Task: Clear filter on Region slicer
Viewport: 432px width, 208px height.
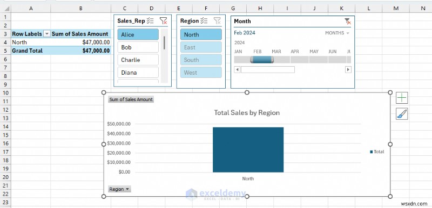Action: 217,21
